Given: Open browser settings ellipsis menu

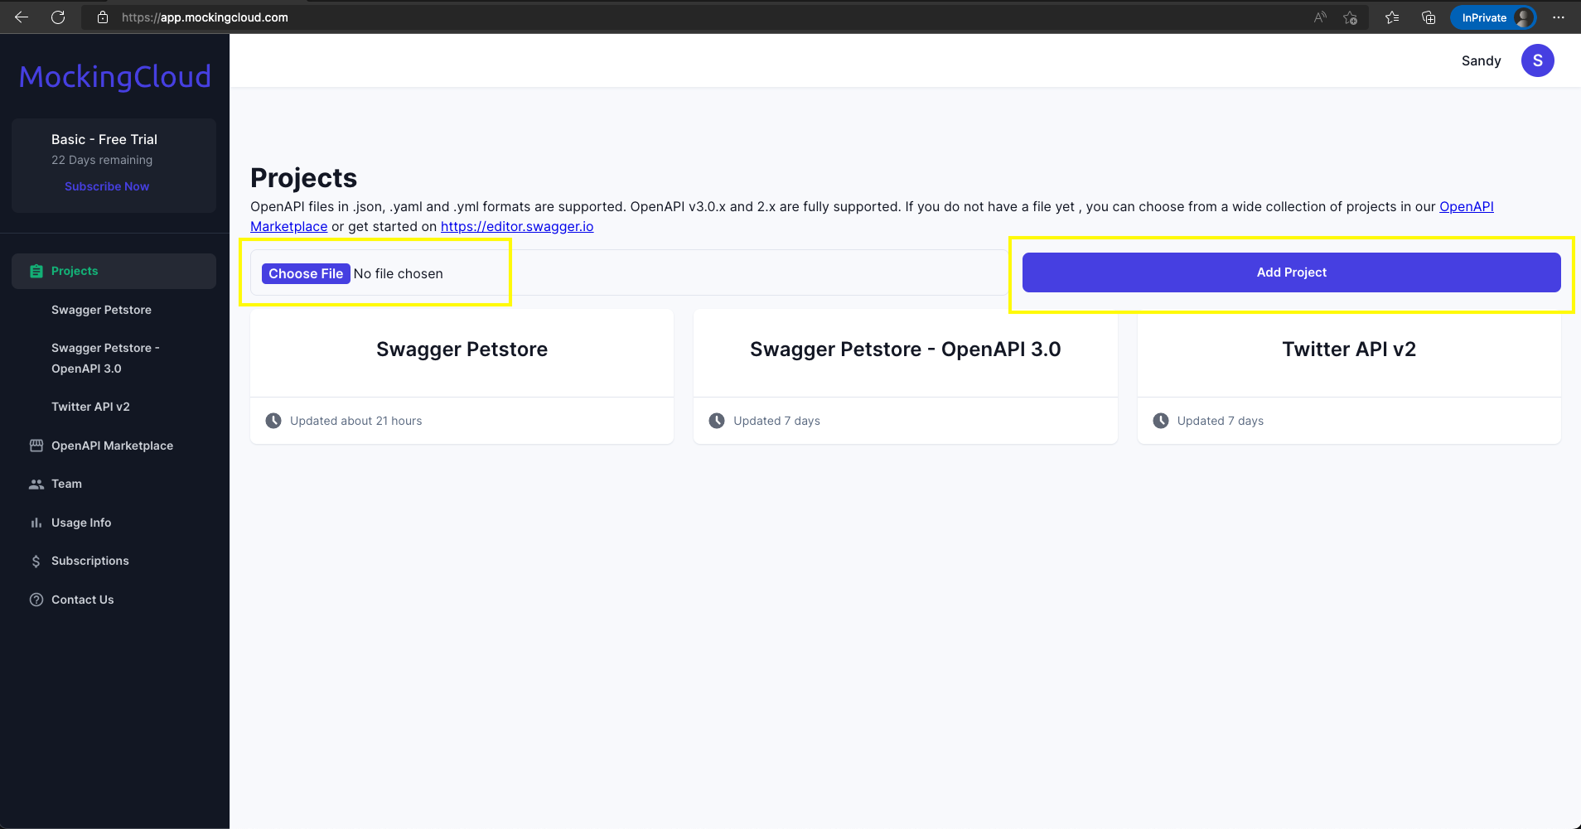Looking at the screenshot, I should click(x=1559, y=17).
